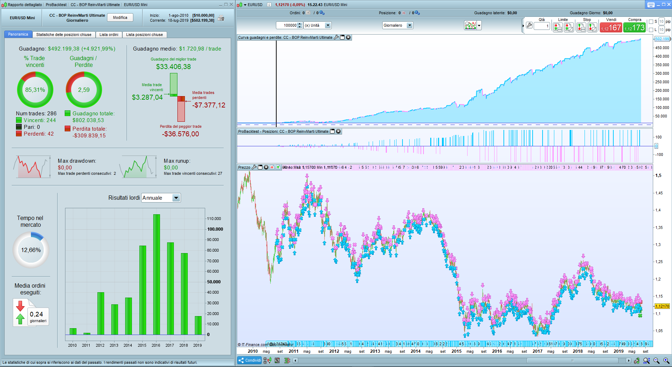Image resolution: width=672 pixels, height=367 pixels.
Task: Toggle the L pip checkbox
Action: point(651,30)
